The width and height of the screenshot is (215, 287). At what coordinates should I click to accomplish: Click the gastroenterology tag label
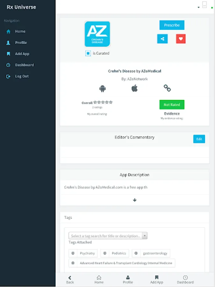[x=155, y=253]
